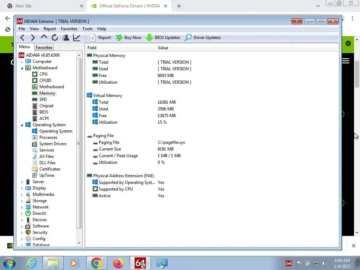Expand the Display tree node
The width and height of the screenshot is (360, 270).
coord(22,188)
